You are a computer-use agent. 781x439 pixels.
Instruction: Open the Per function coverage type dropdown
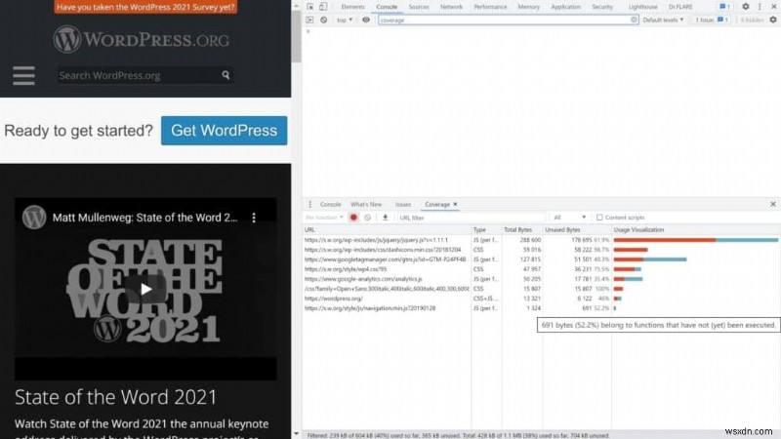(324, 218)
